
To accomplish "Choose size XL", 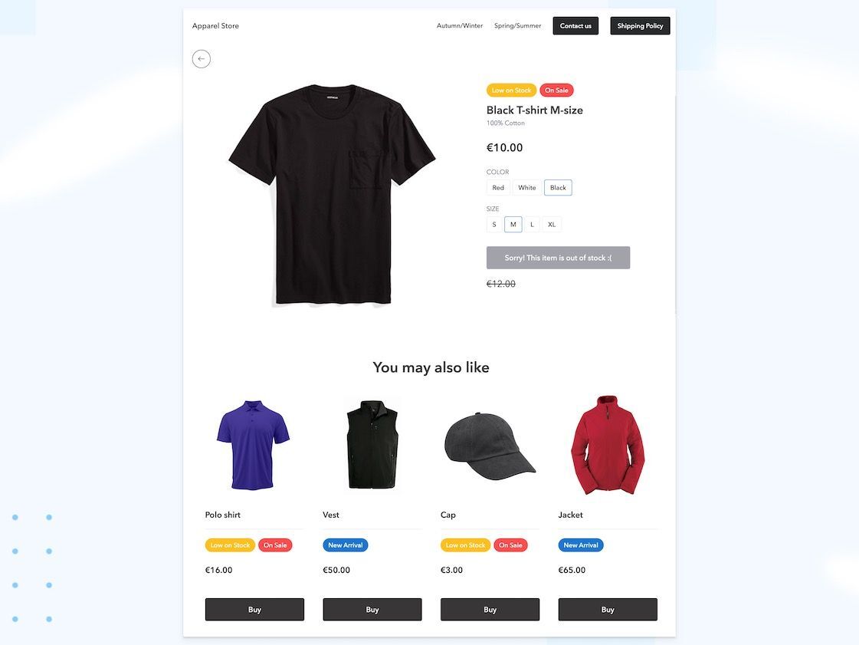I will click(x=552, y=224).
